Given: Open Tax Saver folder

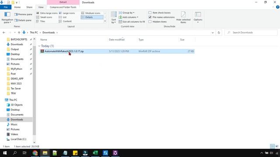Looking at the screenshot, I should [x=16, y=88].
